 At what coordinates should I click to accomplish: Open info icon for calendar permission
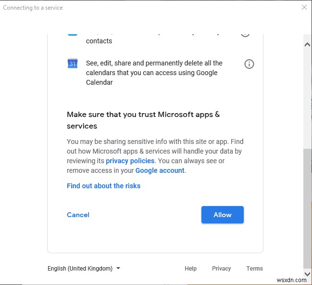pyautogui.click(x=249, y=64)
